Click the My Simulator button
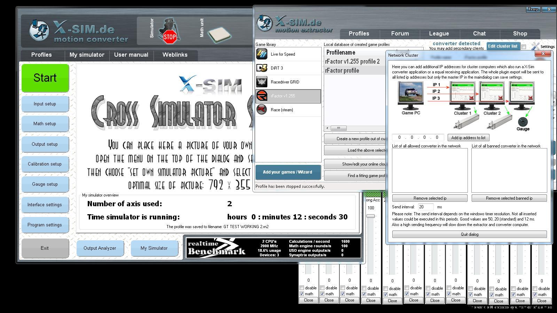This screenshot has height=313, width=557. click(154, 248)
